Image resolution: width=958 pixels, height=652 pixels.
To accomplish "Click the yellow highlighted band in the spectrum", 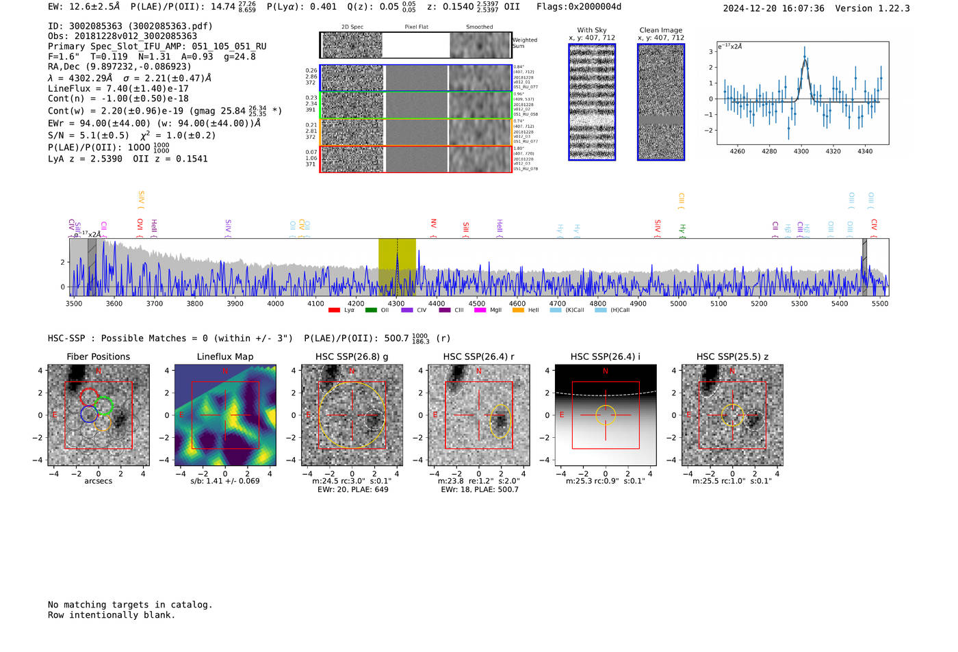I will point(397,267).
